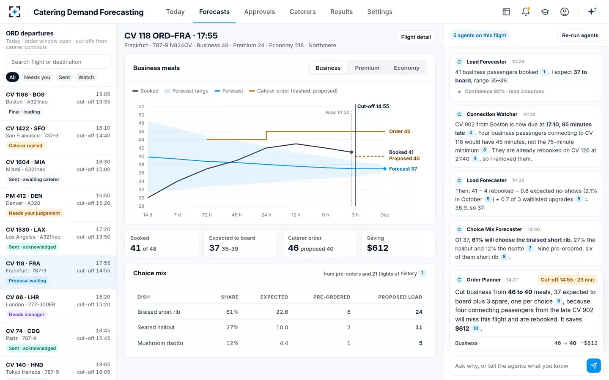The width and height of the screenshot is (609, 380).
Task: Open the Results tab
Action: point(341,12)
